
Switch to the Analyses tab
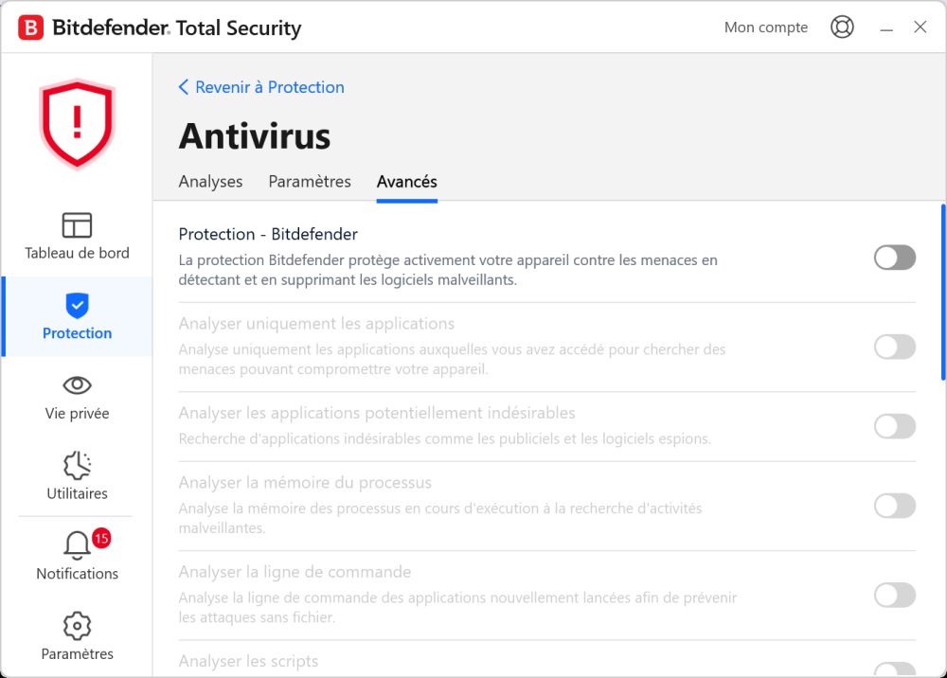(210, 182)
